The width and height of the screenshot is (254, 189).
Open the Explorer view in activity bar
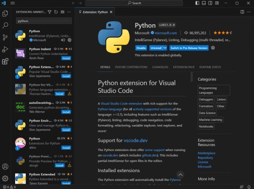(5, 13)
